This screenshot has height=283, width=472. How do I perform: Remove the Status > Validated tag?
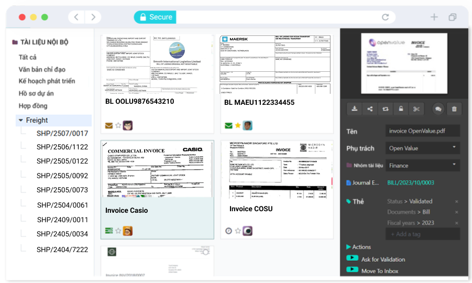[x=457, y=201]
